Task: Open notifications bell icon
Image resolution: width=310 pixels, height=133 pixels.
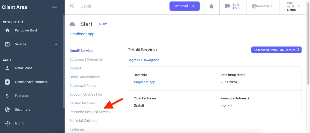Action: click(212, 6)
